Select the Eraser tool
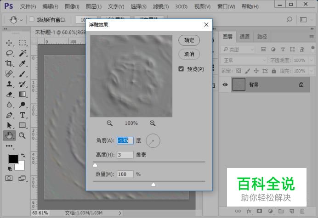Screen dimensions: 318x218 pyautogui.click(x=9, y=95)
